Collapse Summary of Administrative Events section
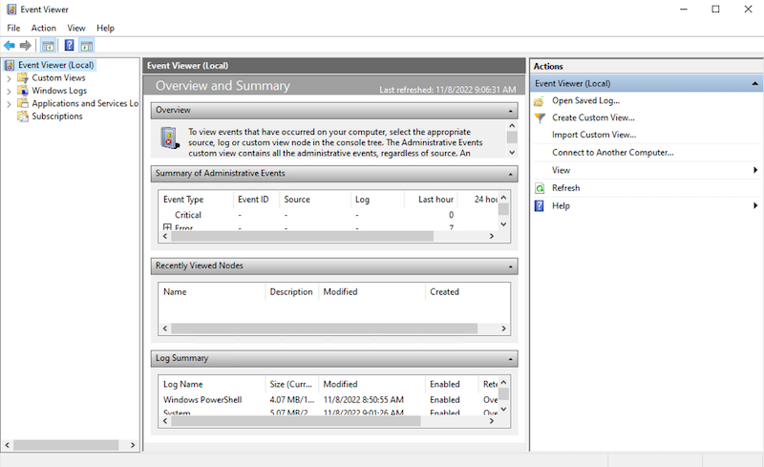This screenshot has height=467, width=764. (510, 174)
